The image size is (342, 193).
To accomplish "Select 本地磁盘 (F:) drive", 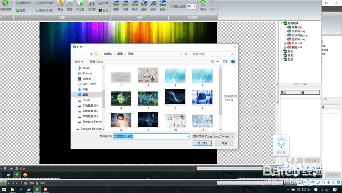I will click(x=88, y=116).
